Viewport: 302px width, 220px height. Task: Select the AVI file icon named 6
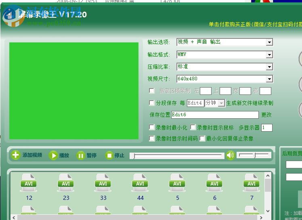coord(214,182)
